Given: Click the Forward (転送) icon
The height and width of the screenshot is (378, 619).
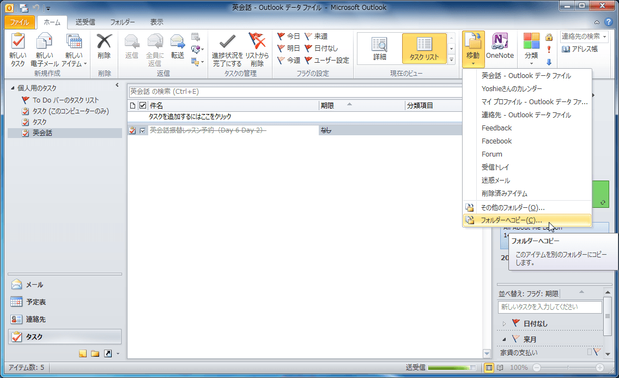Looking at the screenshot, I should pos(178,41).
